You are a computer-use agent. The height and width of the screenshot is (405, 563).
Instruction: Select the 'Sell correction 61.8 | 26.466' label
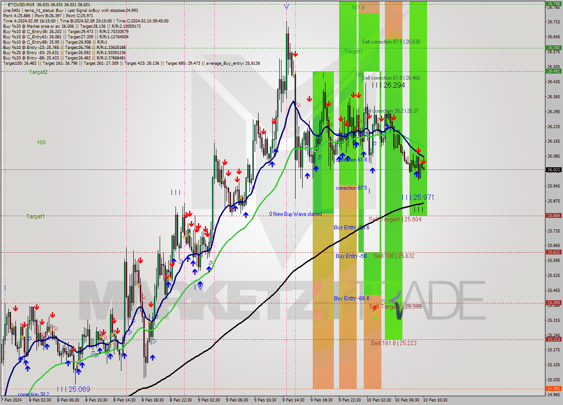[x=391, y=78]
